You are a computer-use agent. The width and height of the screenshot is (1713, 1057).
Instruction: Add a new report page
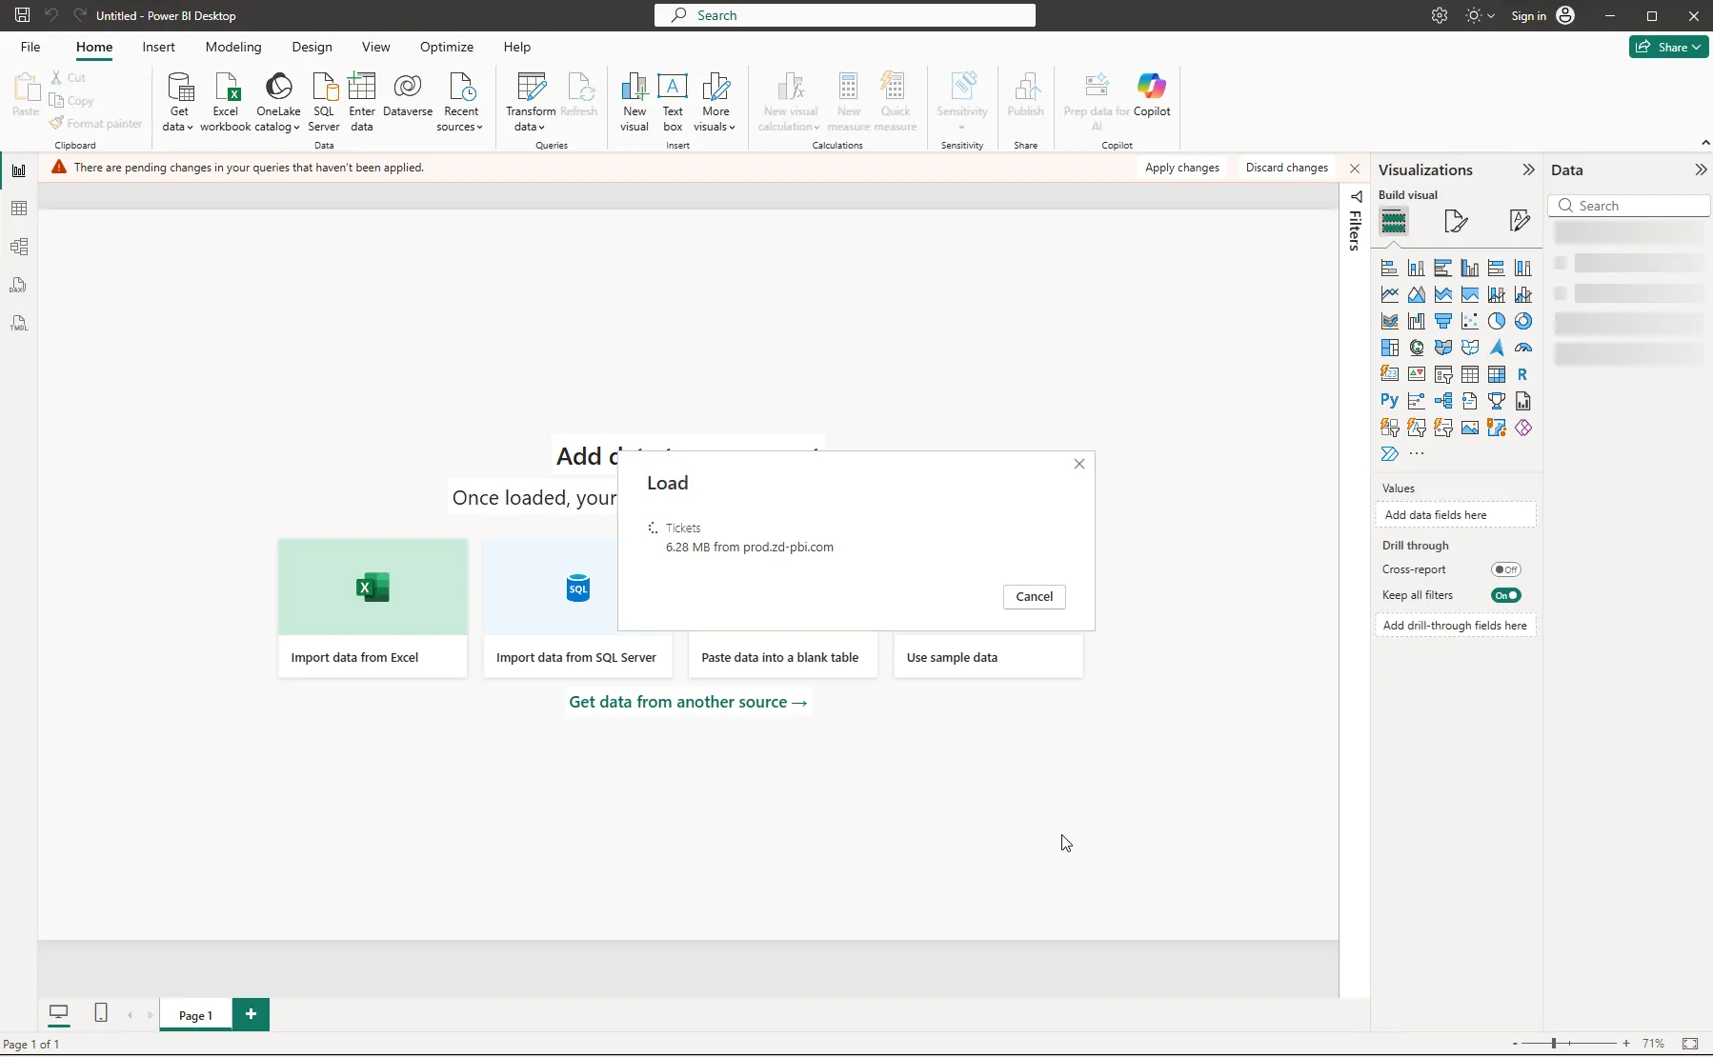coord(251,1014)
